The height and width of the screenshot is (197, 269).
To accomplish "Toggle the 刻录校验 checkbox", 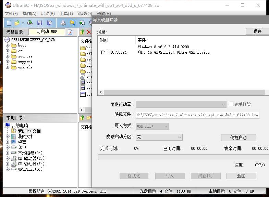I will [x=231, y=104].
